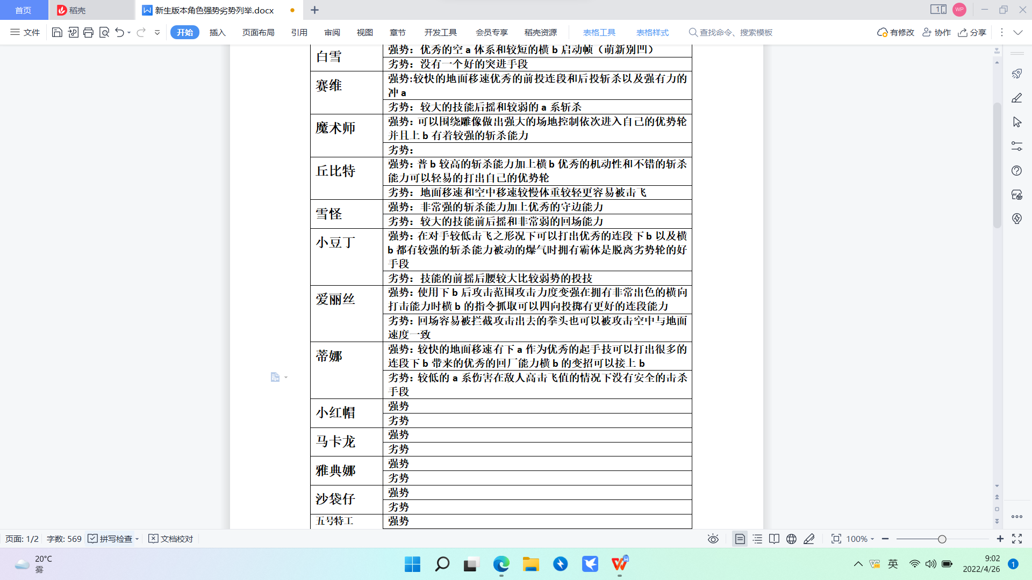Click the 协作 collaboration button
This screenshot has height=580, width=1032.
pyautogui.click(x=936, y=32)
